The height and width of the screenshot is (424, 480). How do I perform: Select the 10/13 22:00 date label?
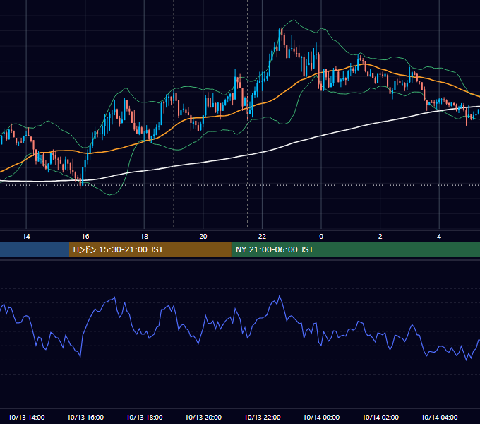point(262,417)
